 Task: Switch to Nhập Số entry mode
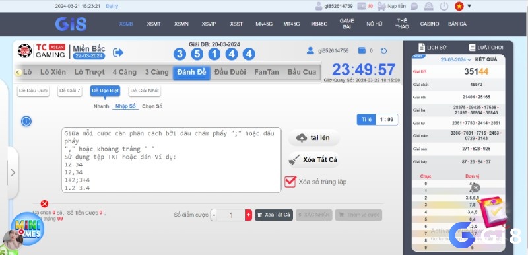[125, 106]
